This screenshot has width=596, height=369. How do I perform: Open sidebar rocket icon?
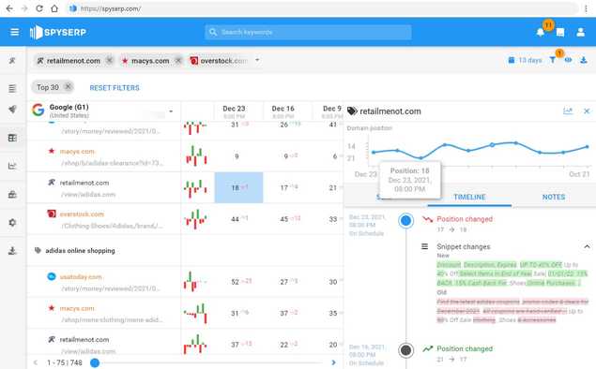click(x=12, y=110)
